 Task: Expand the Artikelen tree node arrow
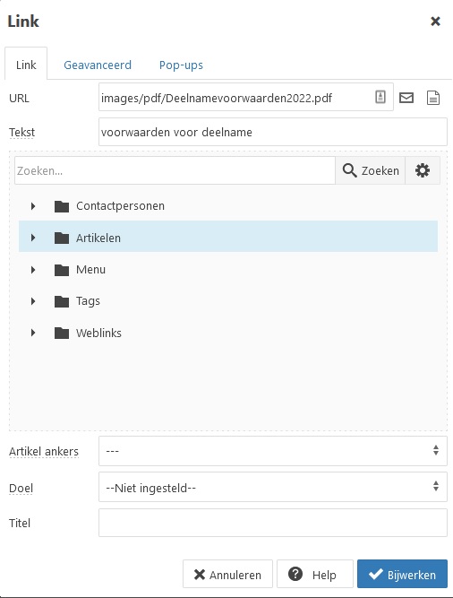click(x=33, y=238)
